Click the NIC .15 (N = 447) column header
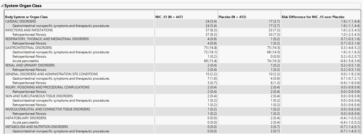 tap(169, 17)
